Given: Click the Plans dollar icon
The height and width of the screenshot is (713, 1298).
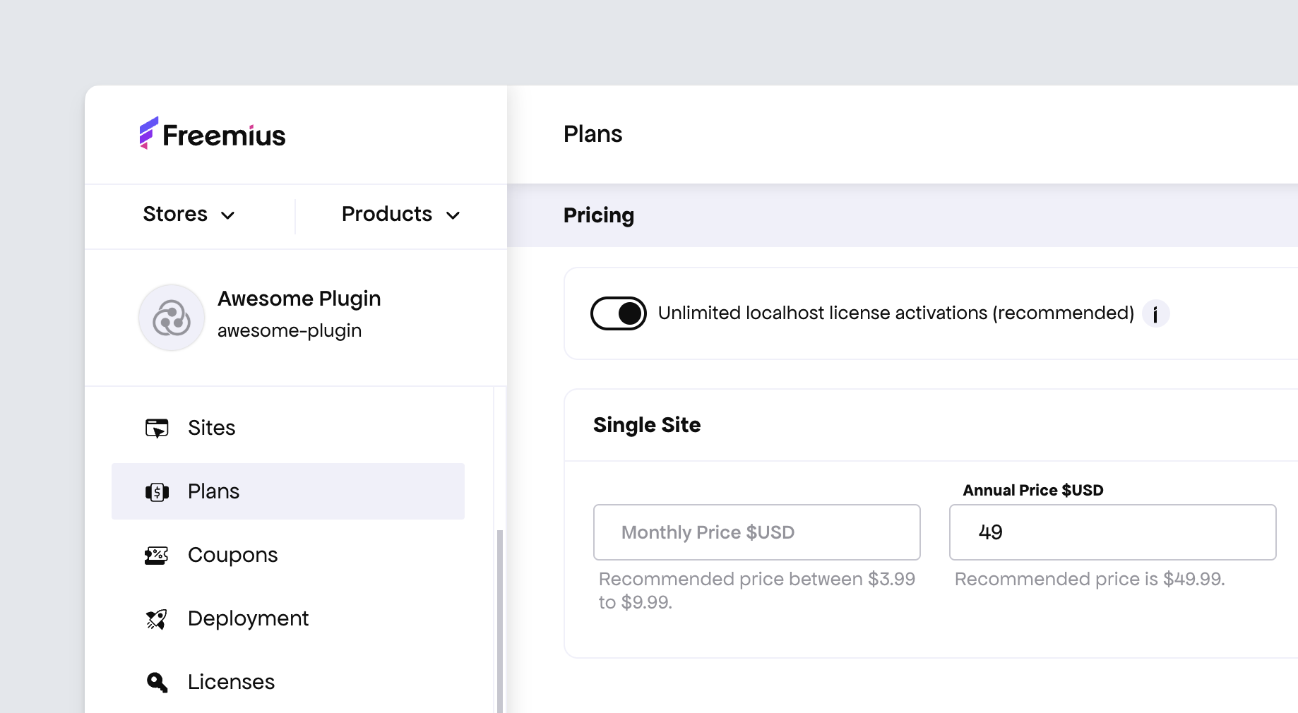Looking at the screenshot, I should (x=157, y=492).
